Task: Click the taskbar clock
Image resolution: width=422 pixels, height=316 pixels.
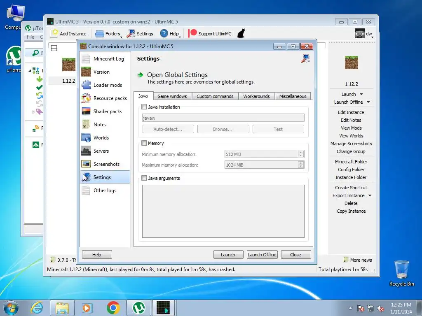Action: tap(401, 308)
